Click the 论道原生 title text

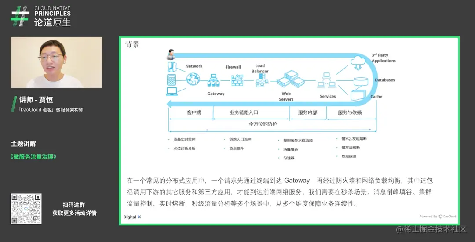[x=52, y=22]
